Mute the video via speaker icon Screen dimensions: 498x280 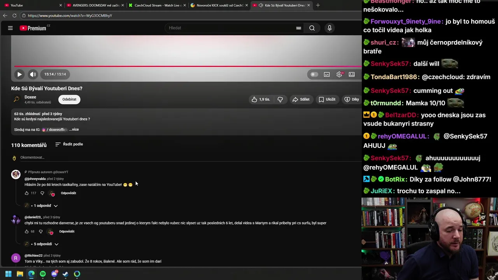point(33,74)
